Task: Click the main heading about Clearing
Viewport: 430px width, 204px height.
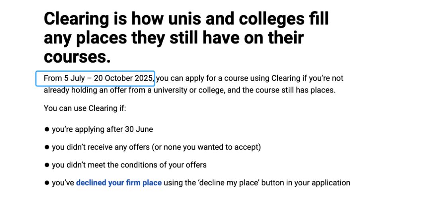Action: coord(186,37)
